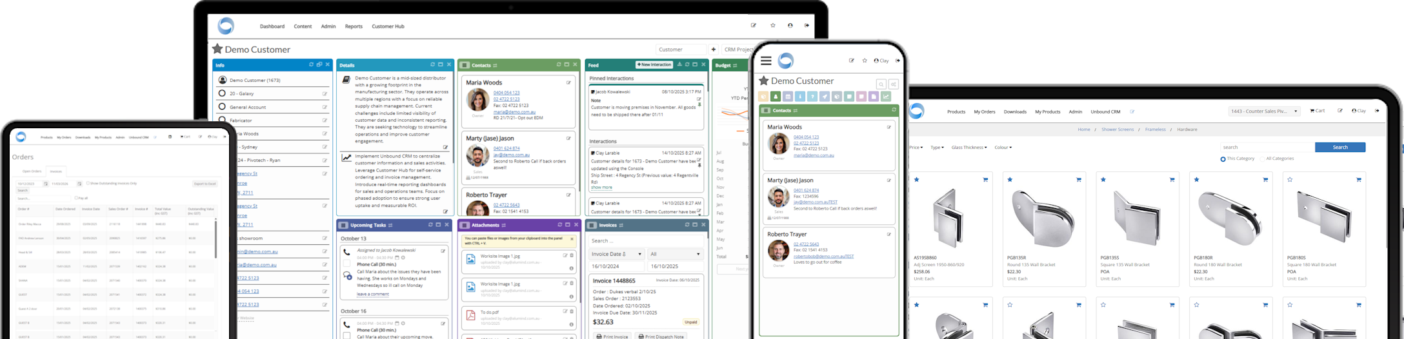Refresh the Upcoming Tasks panel
Viewport: 1404px width, 339px height.
point(431,225)
